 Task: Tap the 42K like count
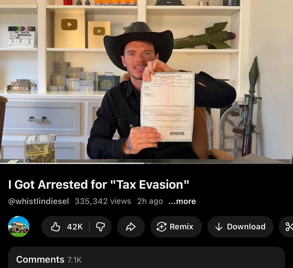(75, 227)
